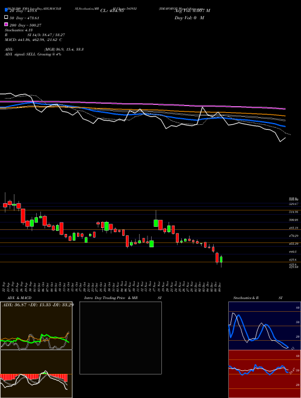Click the Avg Vol 0.007 M text
The height and width of the screenshot is (398, 301).
192,11
